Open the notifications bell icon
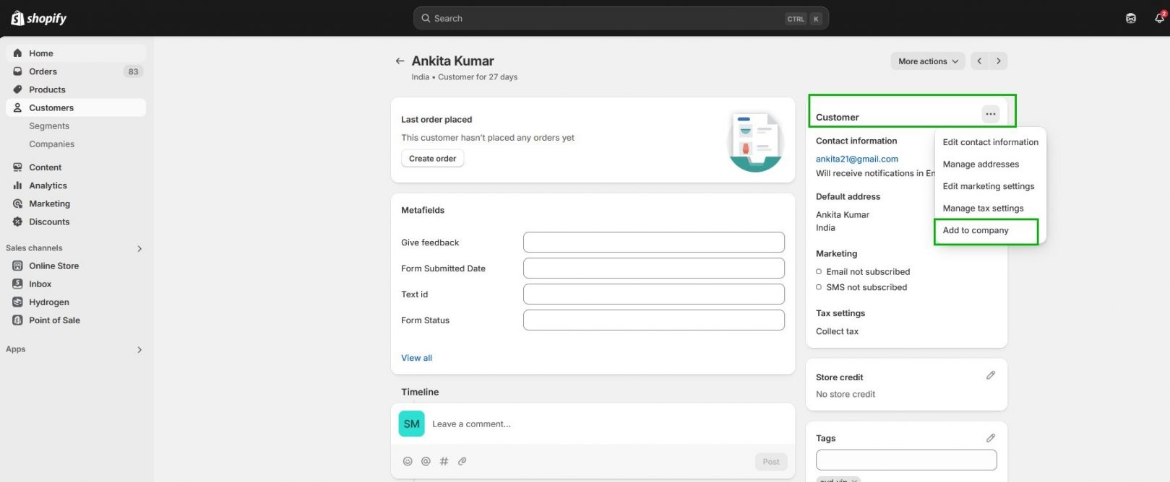 point(1158,18)
